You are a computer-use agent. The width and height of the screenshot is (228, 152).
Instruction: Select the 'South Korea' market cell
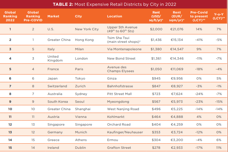coord(58,101)
